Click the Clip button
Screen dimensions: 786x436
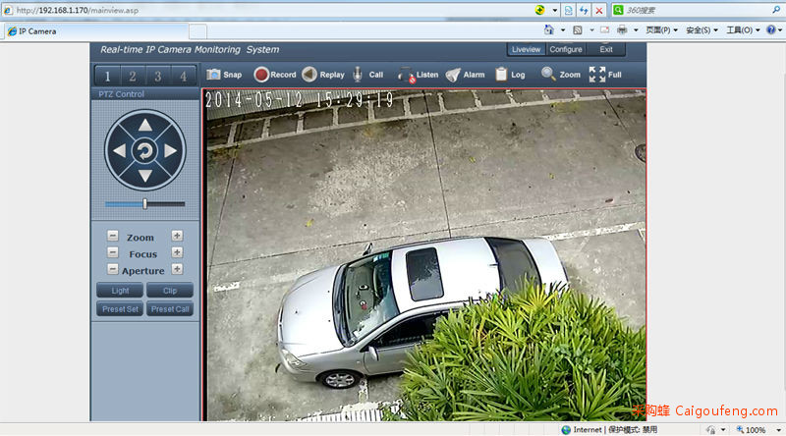click(x=169, y=291)
